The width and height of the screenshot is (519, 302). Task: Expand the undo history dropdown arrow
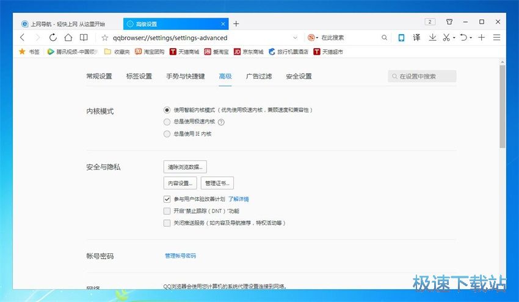471,38
